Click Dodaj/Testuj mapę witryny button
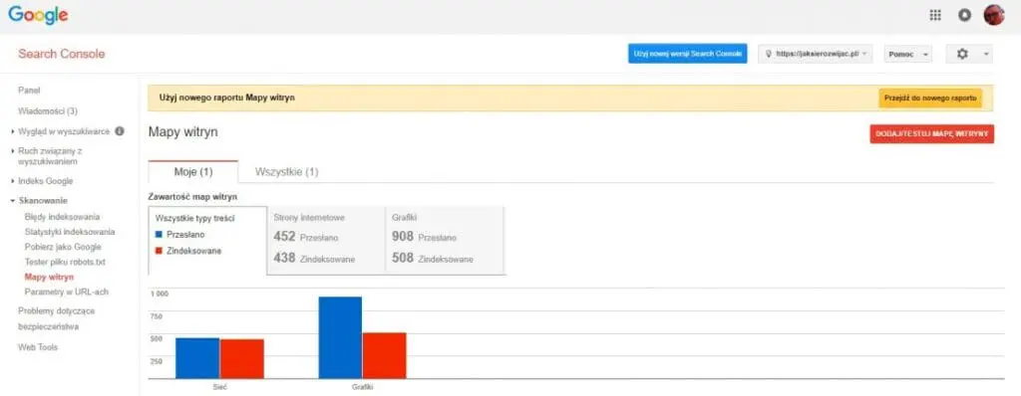This screenshot has height=396, width=1021. tap(932, 134)
